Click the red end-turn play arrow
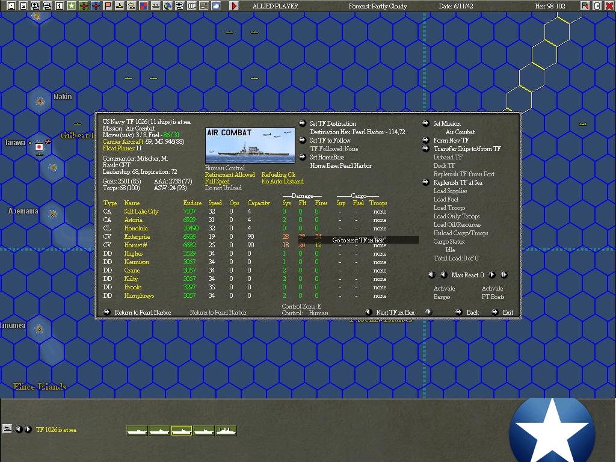The width and height of the screenshot is (616, 462). (234, 6)
